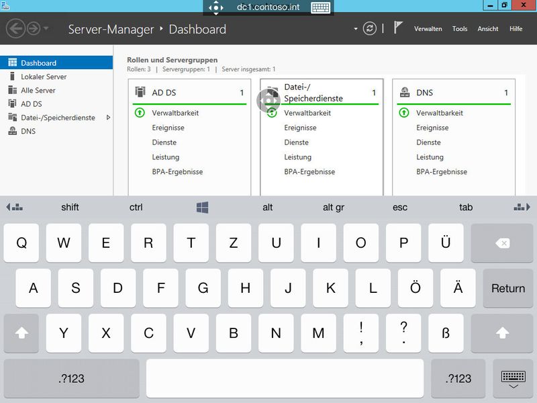The image size is (537, 403).
Task: Toggle the alt modifier key
Action: 268,207
